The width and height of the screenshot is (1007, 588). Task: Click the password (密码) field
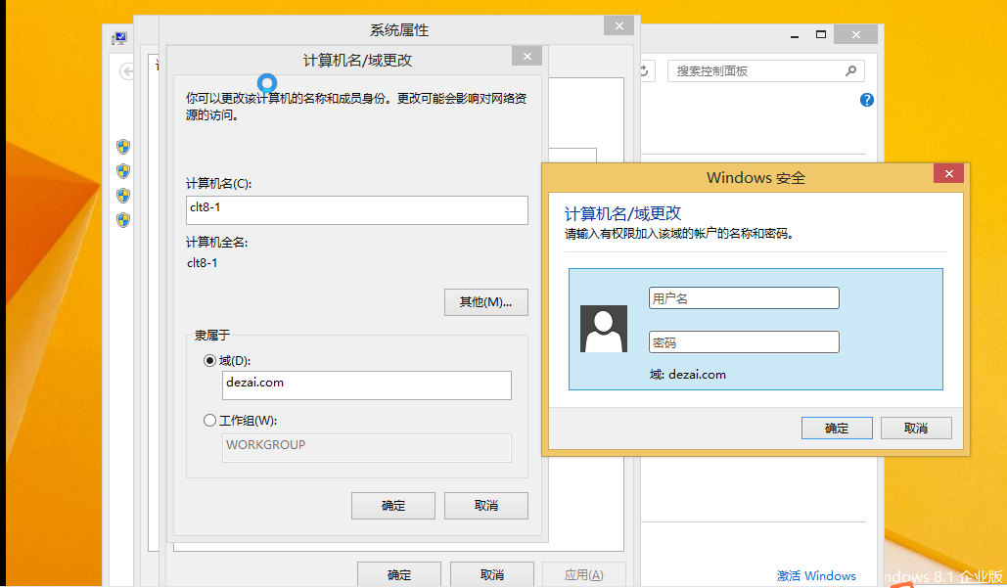click(x=744, y=342)
